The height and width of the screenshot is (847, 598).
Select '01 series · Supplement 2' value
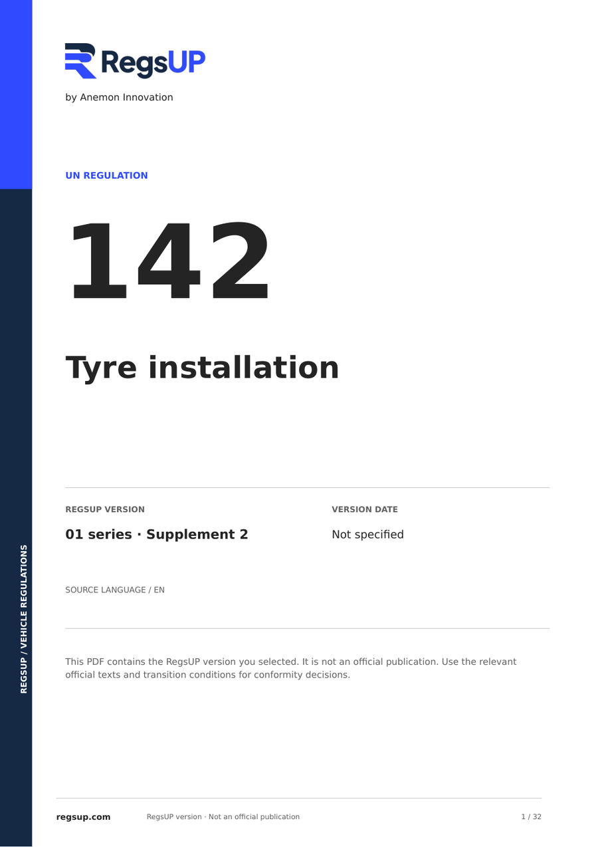(x=157, y=535)
